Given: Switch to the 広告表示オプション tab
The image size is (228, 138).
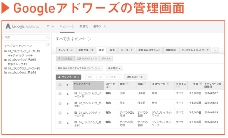Looking at the screenshot, I should (149, 50).
